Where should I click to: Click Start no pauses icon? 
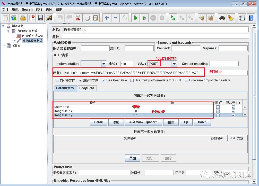(144, 18)
